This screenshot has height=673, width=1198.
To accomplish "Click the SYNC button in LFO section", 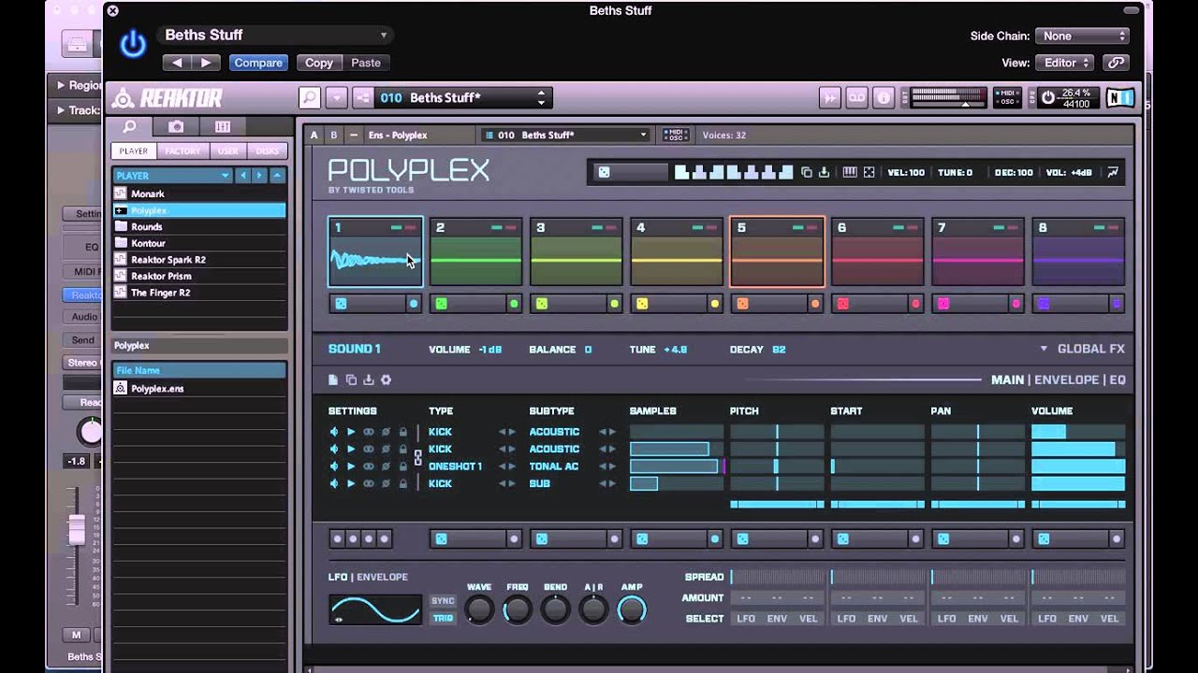I will pos(443,601).
